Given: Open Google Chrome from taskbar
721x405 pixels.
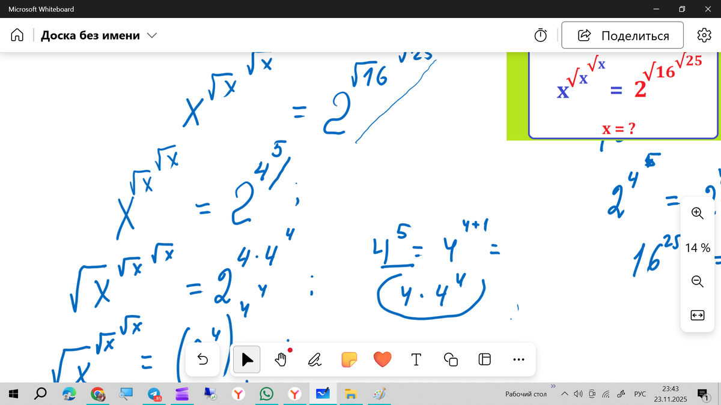Looking at the screenshot, I should pyautogui.click(x=98, y=394).
